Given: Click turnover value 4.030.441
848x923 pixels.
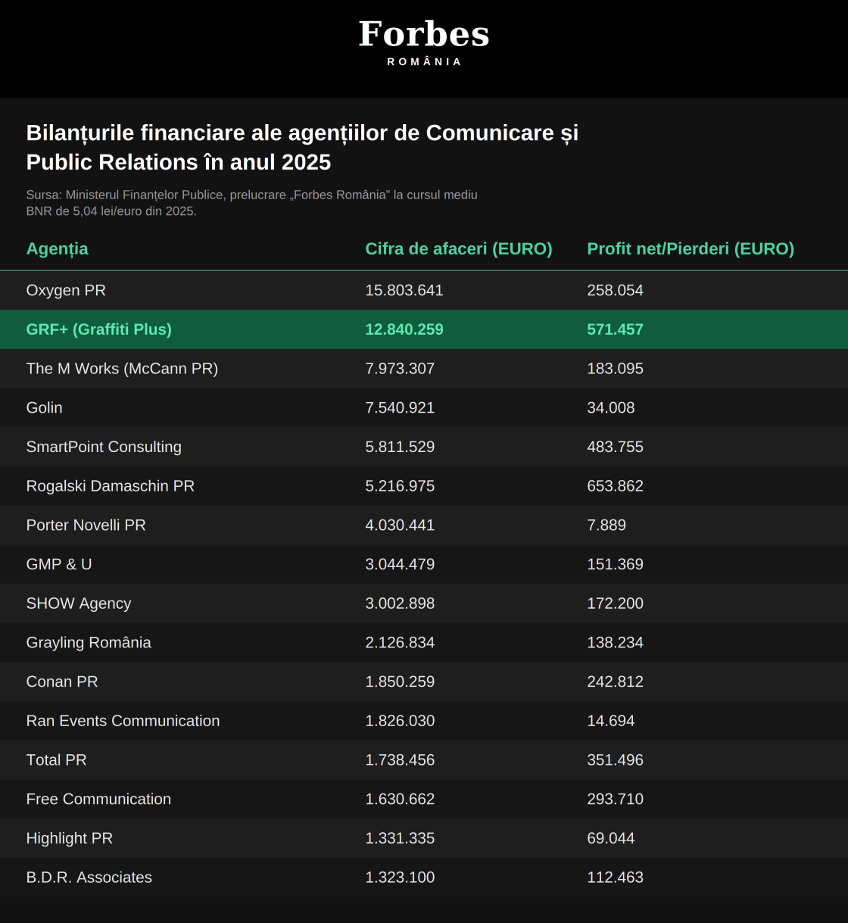Looking at the screenshot, I should pyautogui.click(x=400, y=525).
